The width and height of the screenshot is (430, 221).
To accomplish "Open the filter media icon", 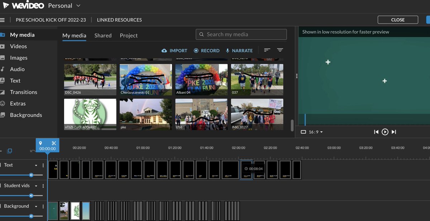I will pyautogui.click(x=280, y=51).
